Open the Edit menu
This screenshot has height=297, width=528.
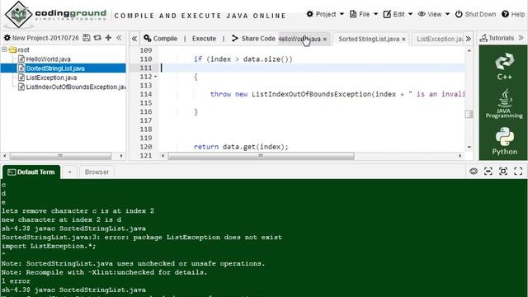coord(398,14)
